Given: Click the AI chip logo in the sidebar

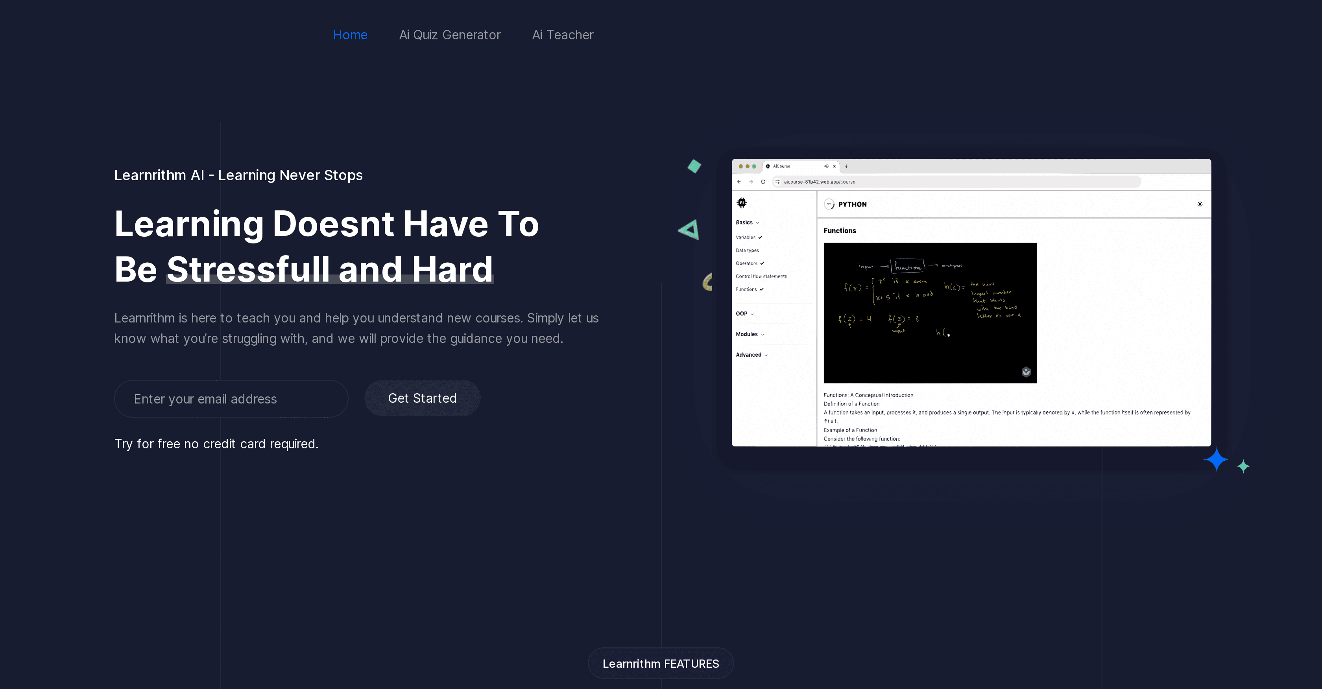Looking at the screenshot, I should coord(742,203).
